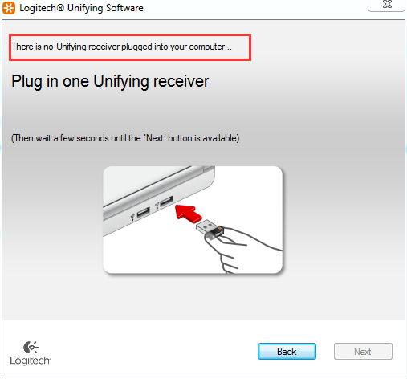Click the 'Logitech® Unifying Software' window title
Viewport: 407px width, 379px height.
click(81, 8)
